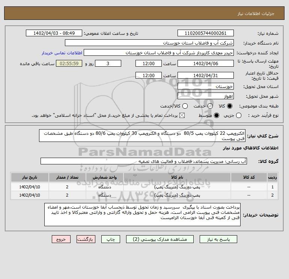
Task: Click the response deadline date 1402/04/06
Action: coord(206,64)
